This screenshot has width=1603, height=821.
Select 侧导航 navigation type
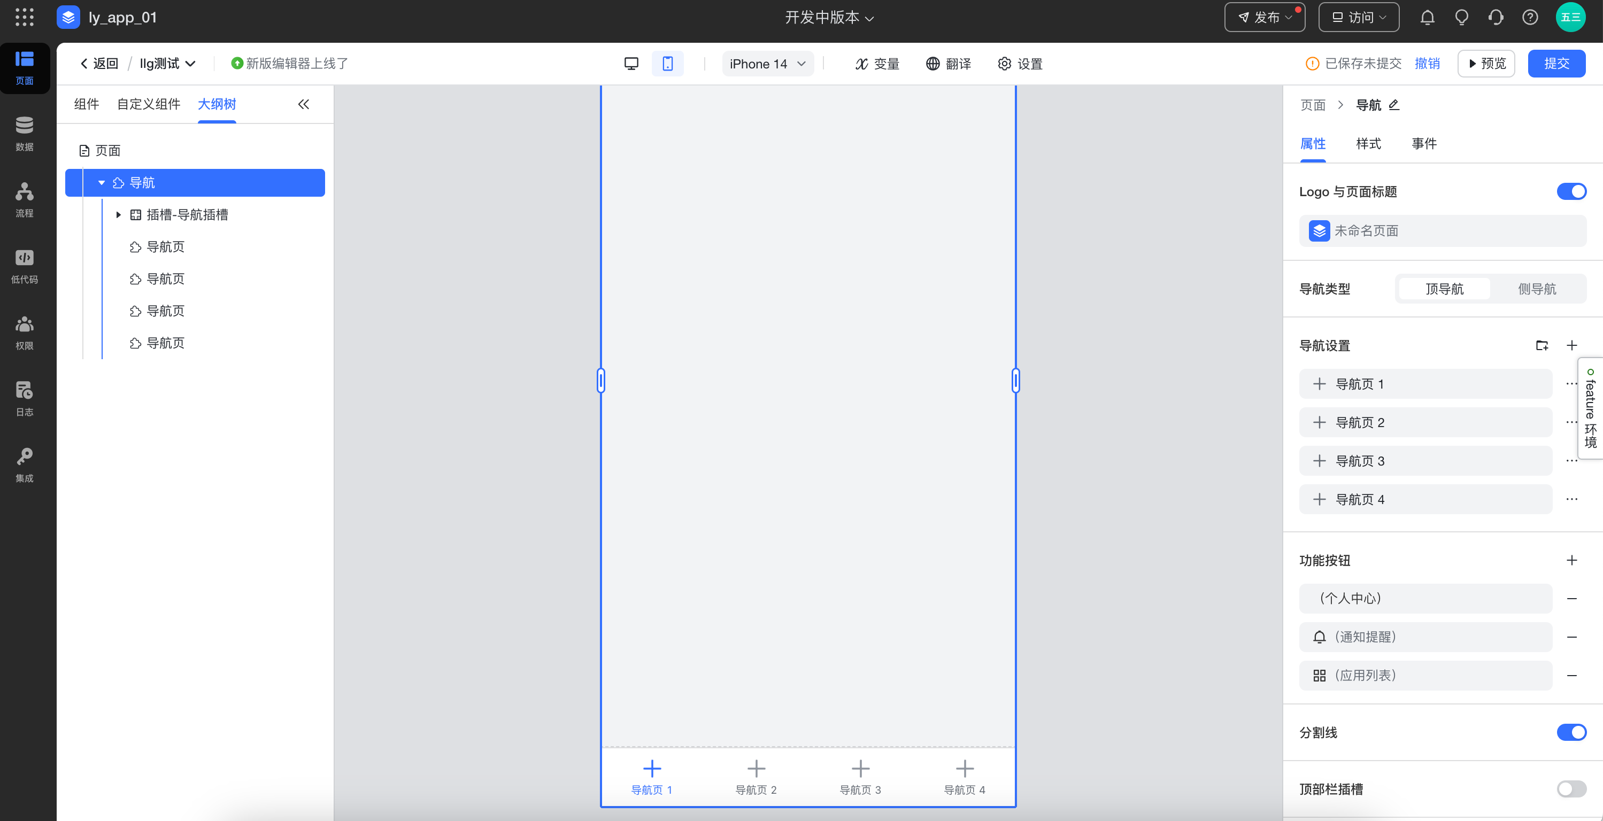[1537, 289]
